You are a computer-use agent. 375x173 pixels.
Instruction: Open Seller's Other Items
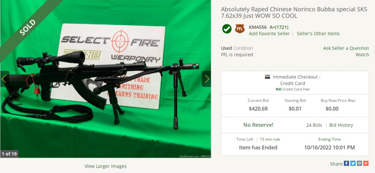(x=318, y=34)
